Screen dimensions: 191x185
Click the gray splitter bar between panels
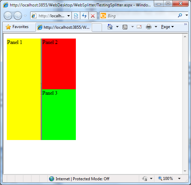point(41,89)
